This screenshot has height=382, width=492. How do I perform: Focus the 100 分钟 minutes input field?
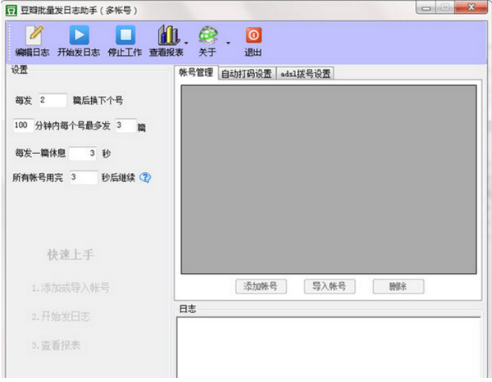[23, 125]
